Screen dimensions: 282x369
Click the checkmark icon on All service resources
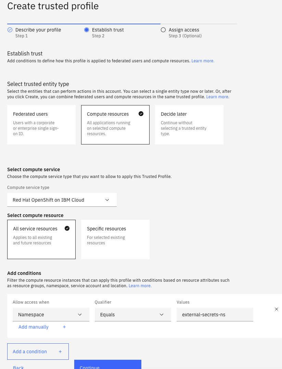[67, 228]
